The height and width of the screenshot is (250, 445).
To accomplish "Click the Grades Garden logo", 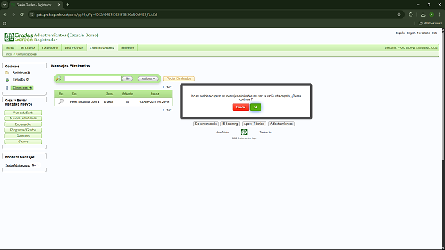I will (19, 37).
